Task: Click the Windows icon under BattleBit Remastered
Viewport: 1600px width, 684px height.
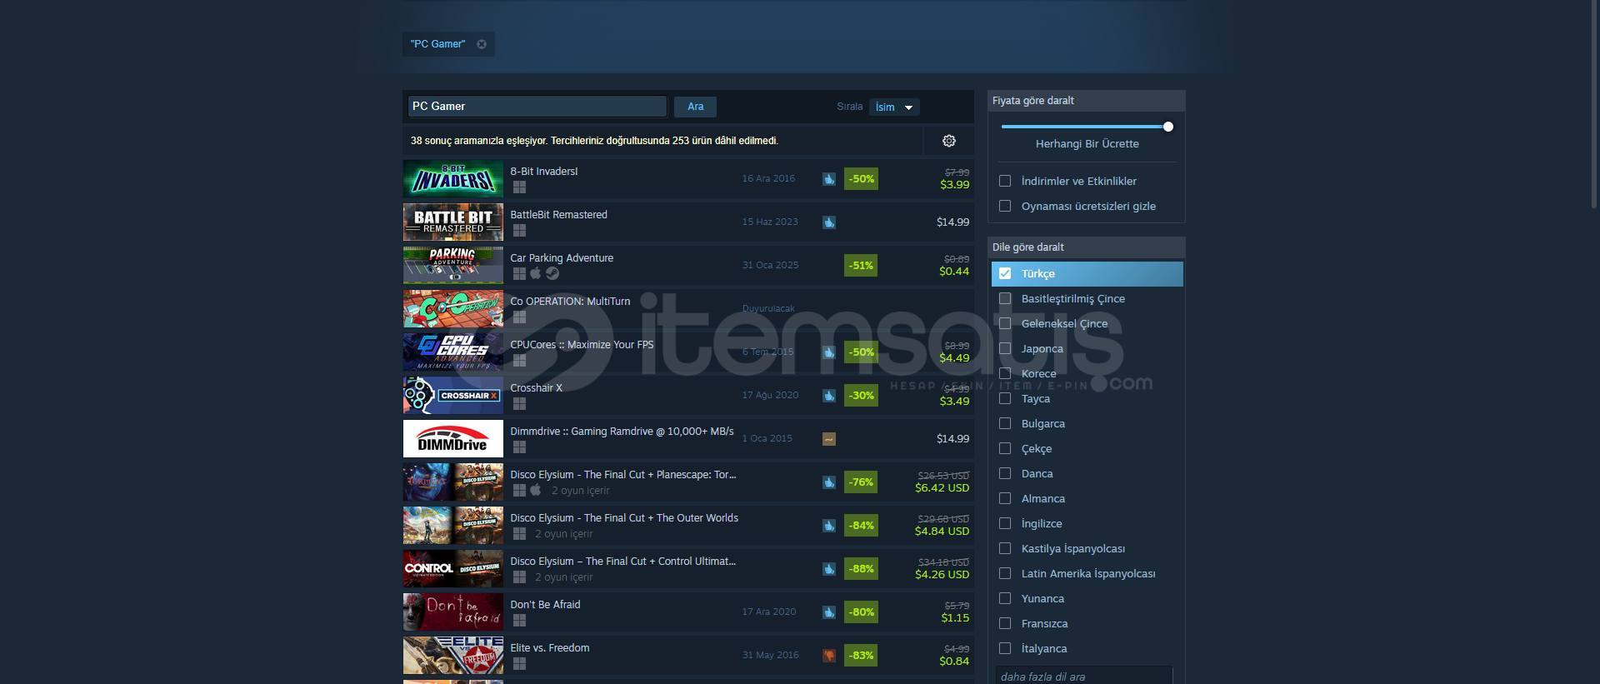Action: click(519, 231)
